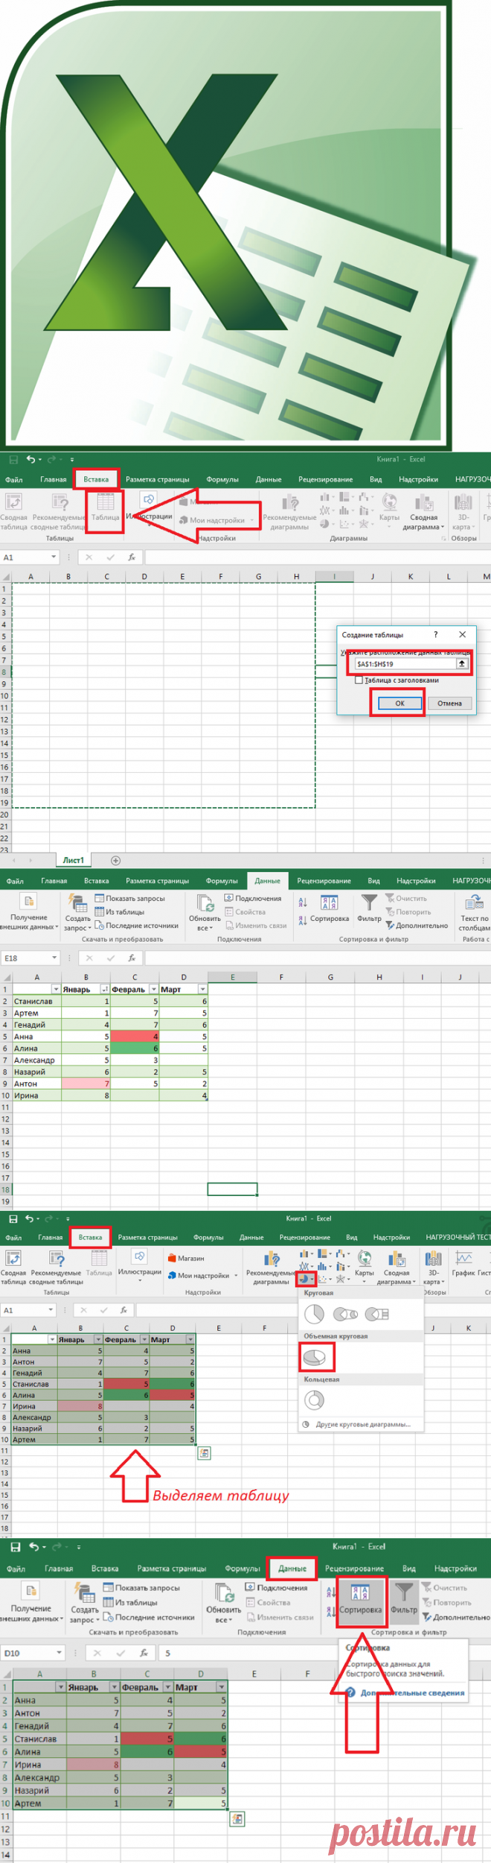Sort A to Я ascending in the E18 window
This screenshot has width=491, height=1863.
[x=303, y=902]
